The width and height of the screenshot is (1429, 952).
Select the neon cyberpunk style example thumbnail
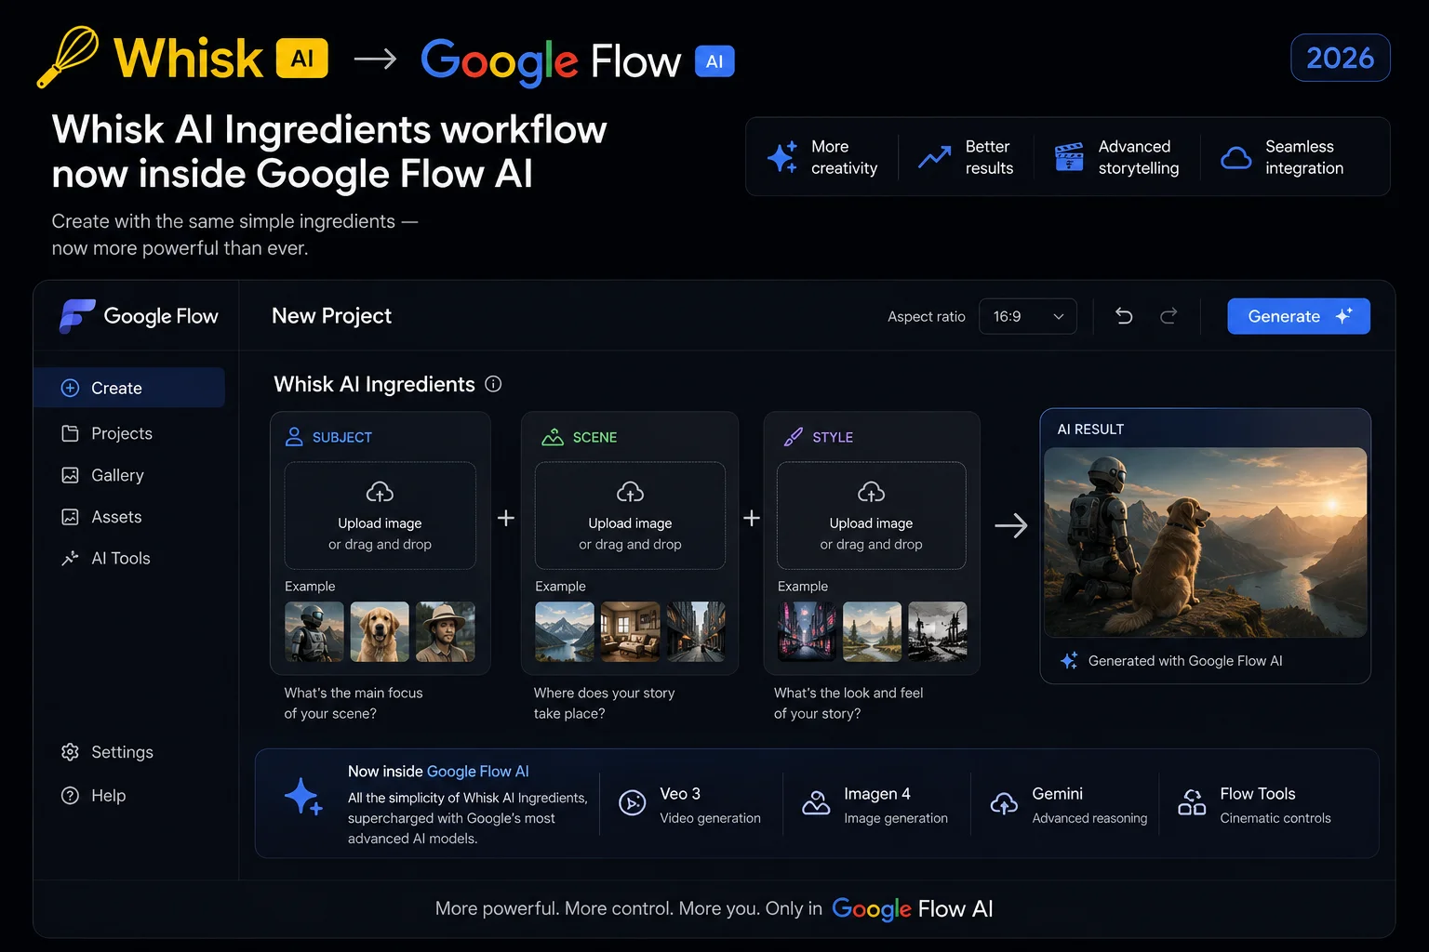point(807,631)
